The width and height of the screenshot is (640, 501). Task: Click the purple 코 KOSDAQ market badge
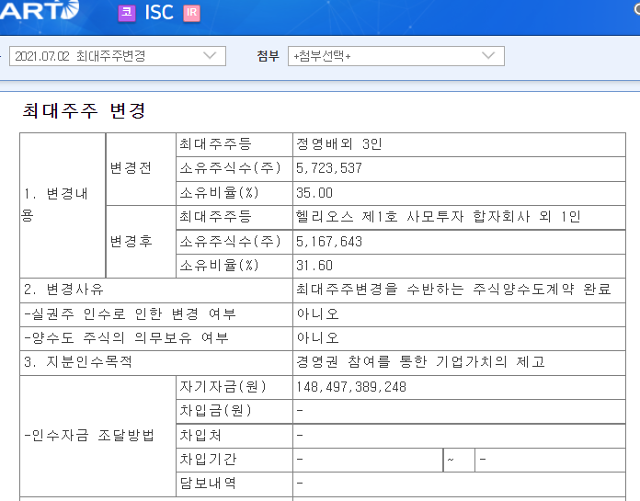[x=127, y=13]
